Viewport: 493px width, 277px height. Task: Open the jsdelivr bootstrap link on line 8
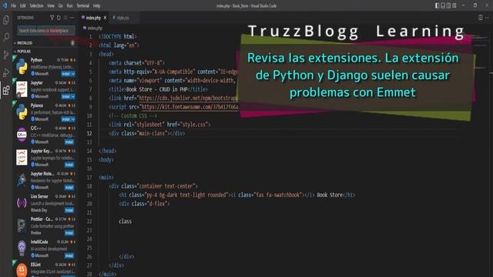[188, 98]
